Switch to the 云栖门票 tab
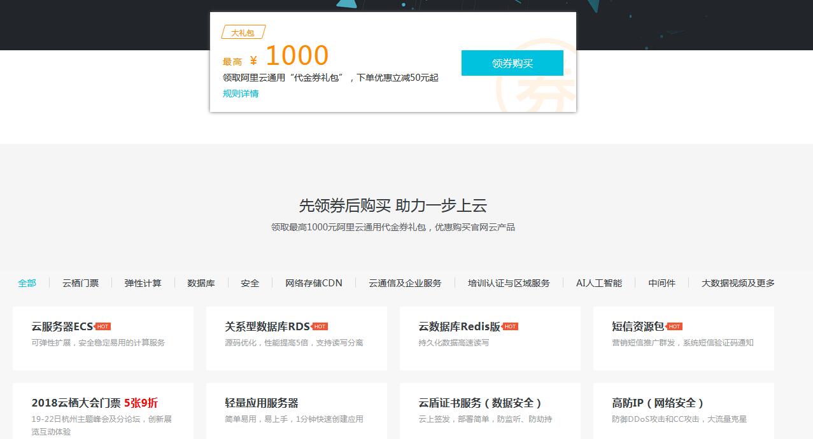The width and height of the screenshot is (813, 439). point(81,283)
